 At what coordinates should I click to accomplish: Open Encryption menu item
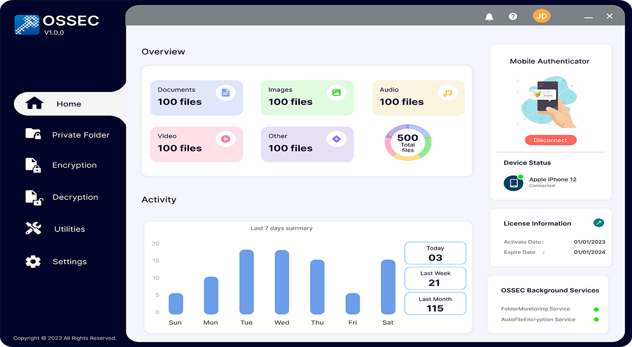61,165
